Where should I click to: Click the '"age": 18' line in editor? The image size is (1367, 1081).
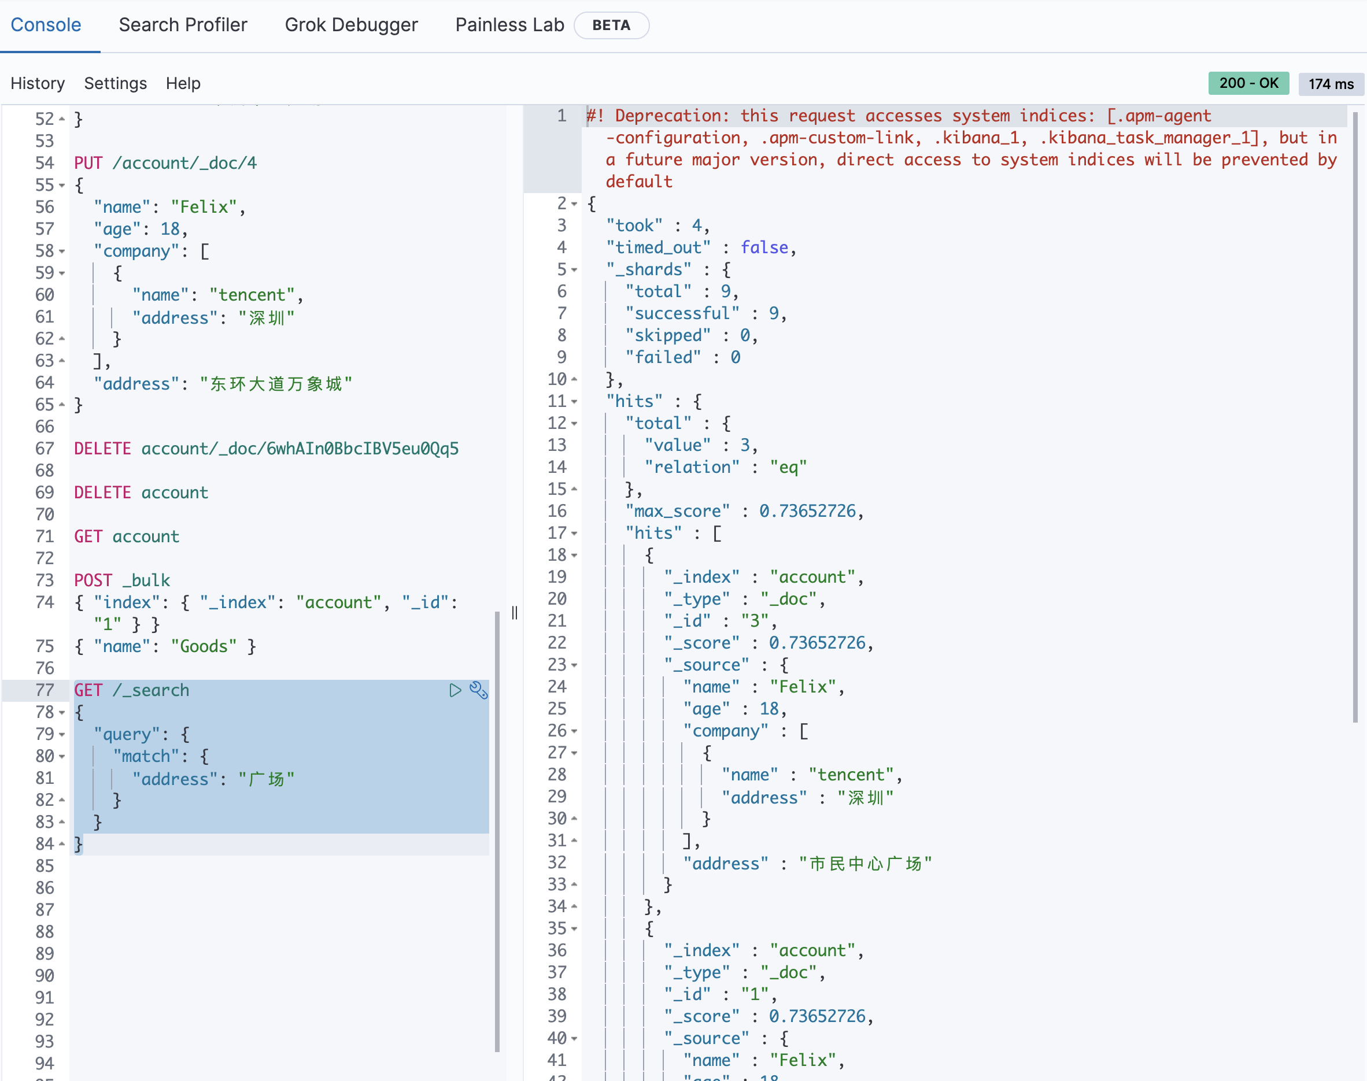click(141, 229)
